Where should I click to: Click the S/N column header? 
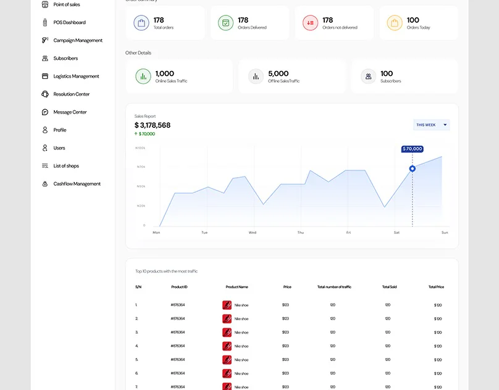[x=138, y=287]
